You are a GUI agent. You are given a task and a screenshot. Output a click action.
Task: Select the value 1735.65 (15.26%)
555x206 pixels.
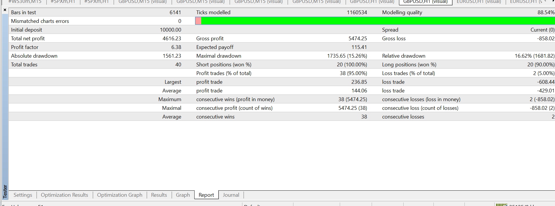[x=347, y=56]
